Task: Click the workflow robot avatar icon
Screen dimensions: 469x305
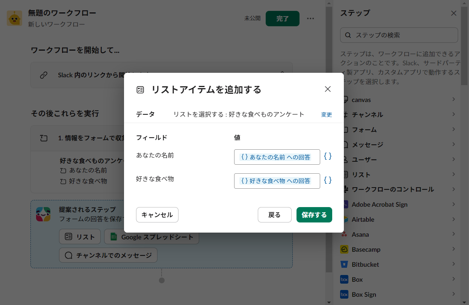Action: pyautogui.click(x=14, y=18)
